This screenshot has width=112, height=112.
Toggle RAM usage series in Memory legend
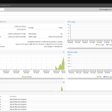[108, 77]
